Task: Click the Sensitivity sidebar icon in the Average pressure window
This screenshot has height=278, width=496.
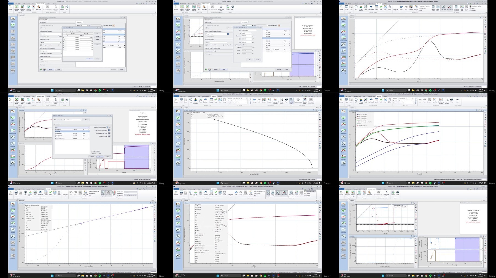Action: [x=13, y=163]
